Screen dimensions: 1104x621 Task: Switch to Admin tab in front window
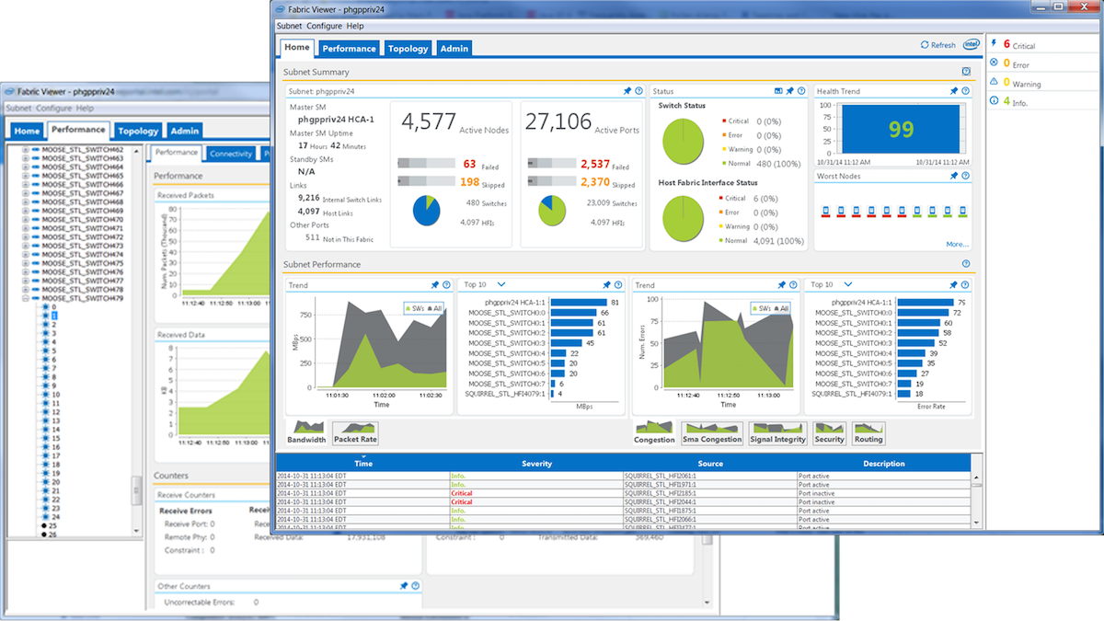tap(454, 48)
